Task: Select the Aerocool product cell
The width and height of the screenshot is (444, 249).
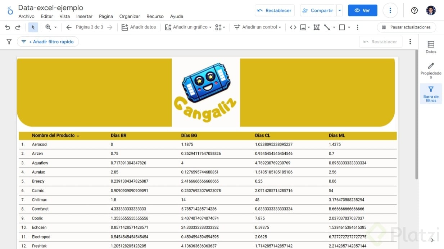Action: point(40,145)
